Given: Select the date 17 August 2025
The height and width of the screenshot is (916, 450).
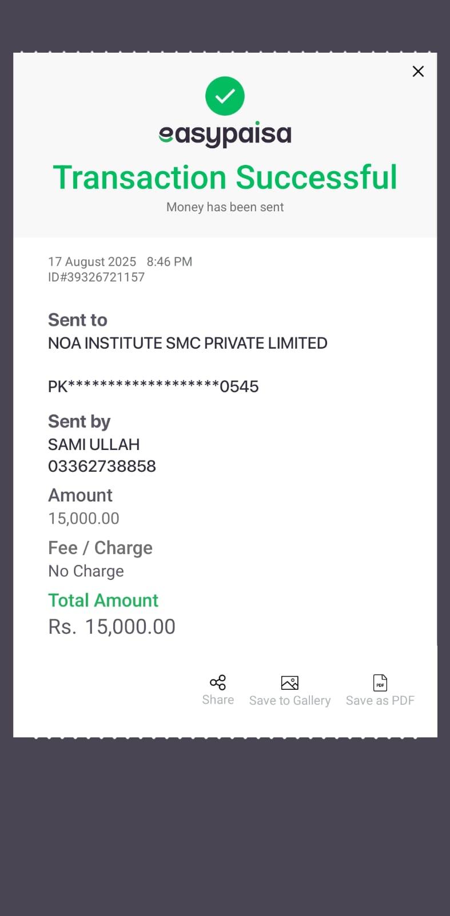Looking at the screenshot, I should [92, 262].
